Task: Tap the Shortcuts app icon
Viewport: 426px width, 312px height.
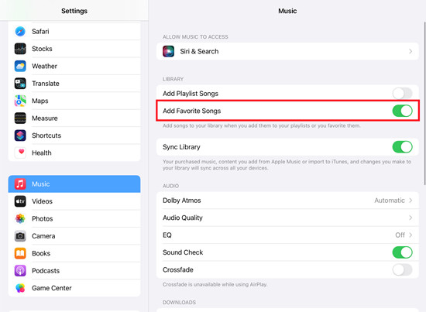Action: 20,135
